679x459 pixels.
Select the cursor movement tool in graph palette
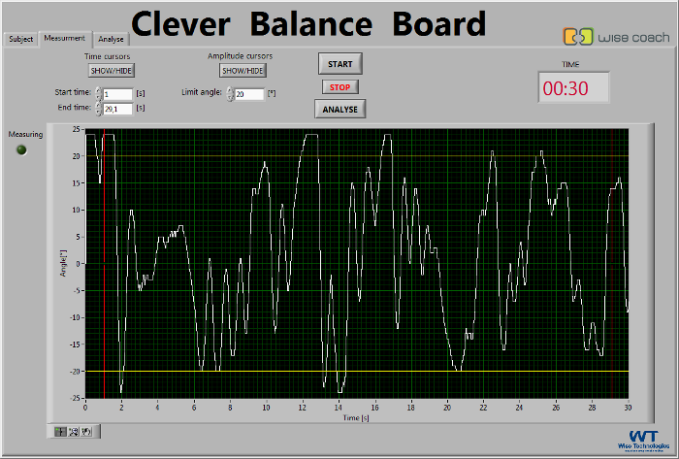pos(60,431)
